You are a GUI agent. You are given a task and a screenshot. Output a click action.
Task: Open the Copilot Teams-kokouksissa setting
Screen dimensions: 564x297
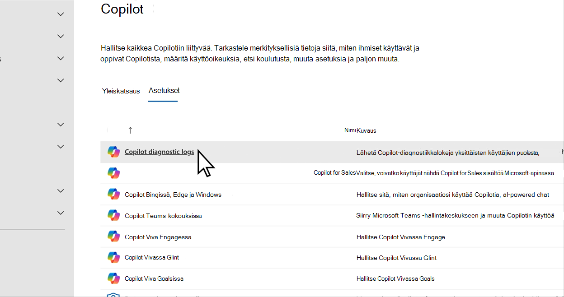(x=163, y=216)
